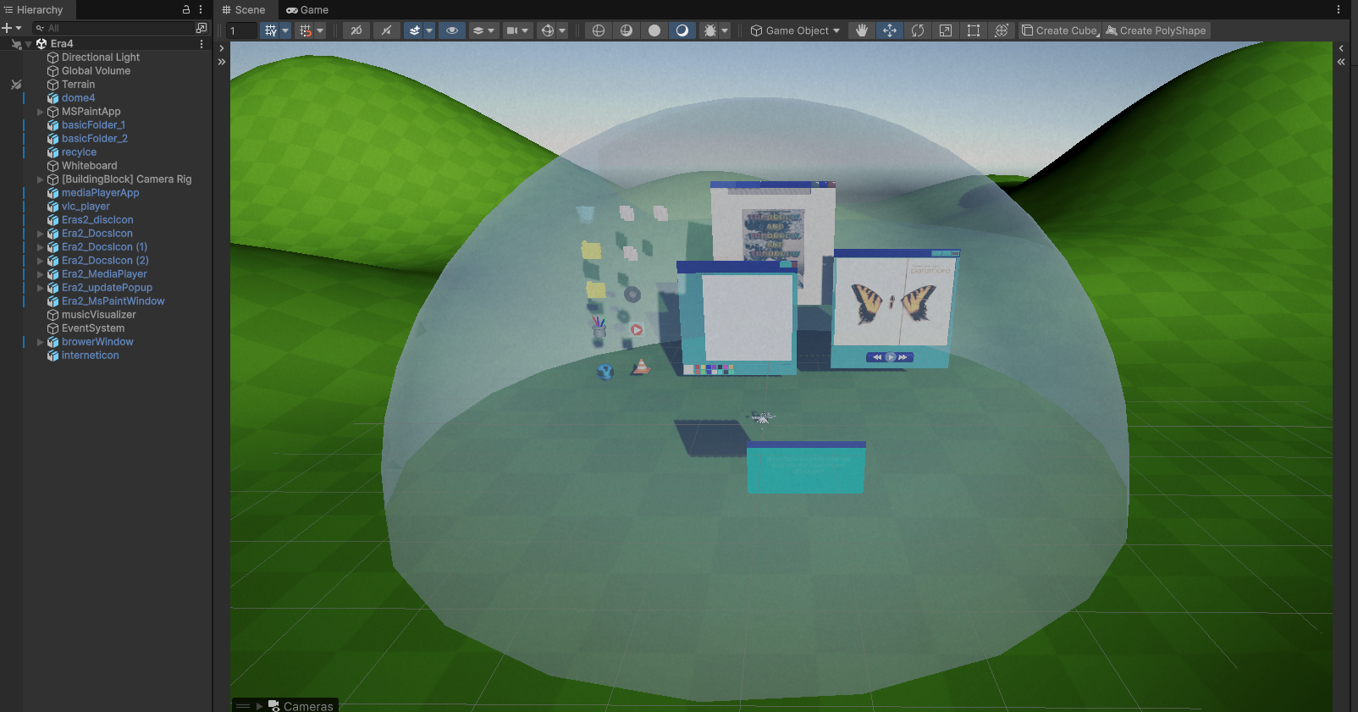Toggle hidden objects visibility eye
1358x712 pixels.
(x=452, y=30)
